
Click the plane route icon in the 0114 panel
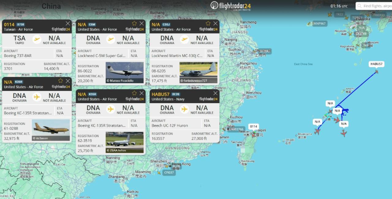point(37,39)
